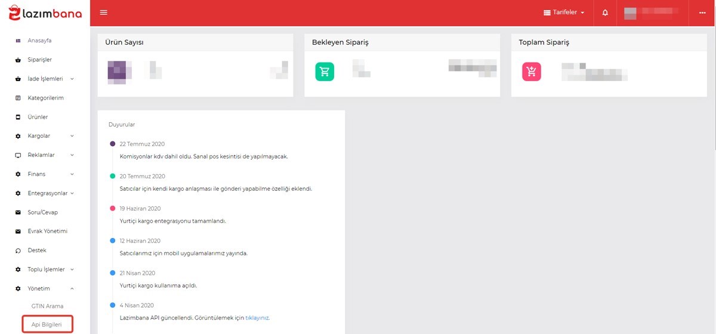
Task: Open Entegrasyonlar menu item
Action: point(47,193)
